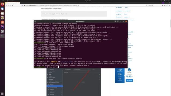Click the 'sudo gedit' php.ini command line
The image size is (171, 96).
tap(58, 58)
